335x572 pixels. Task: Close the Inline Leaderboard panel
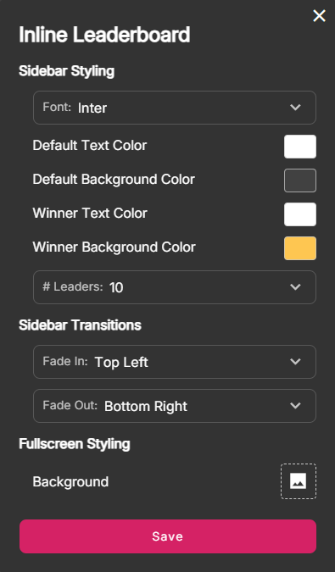[x=319, y=16]
